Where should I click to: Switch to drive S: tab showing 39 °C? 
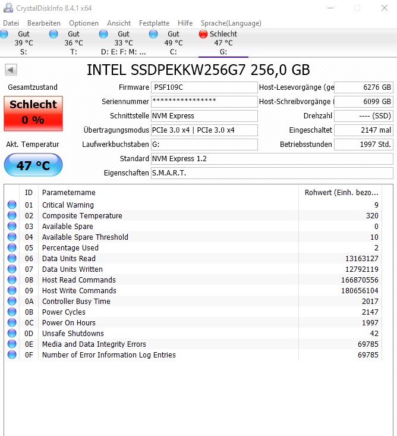point(24,43)
